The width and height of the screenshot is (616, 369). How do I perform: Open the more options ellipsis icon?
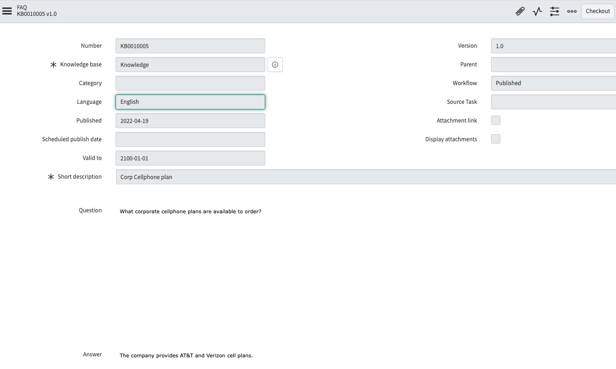(x=572, y=11)
